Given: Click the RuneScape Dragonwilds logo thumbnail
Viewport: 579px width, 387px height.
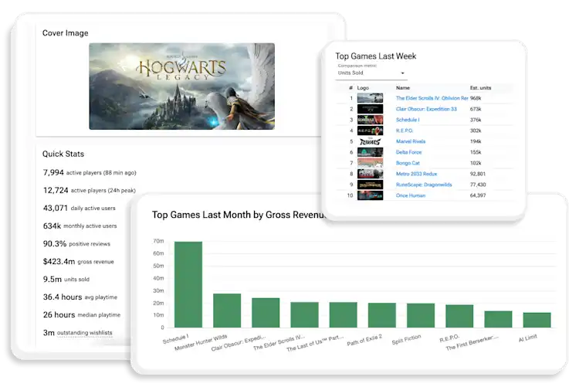Looking at the screenshot, I should click(x=370, y=185).
